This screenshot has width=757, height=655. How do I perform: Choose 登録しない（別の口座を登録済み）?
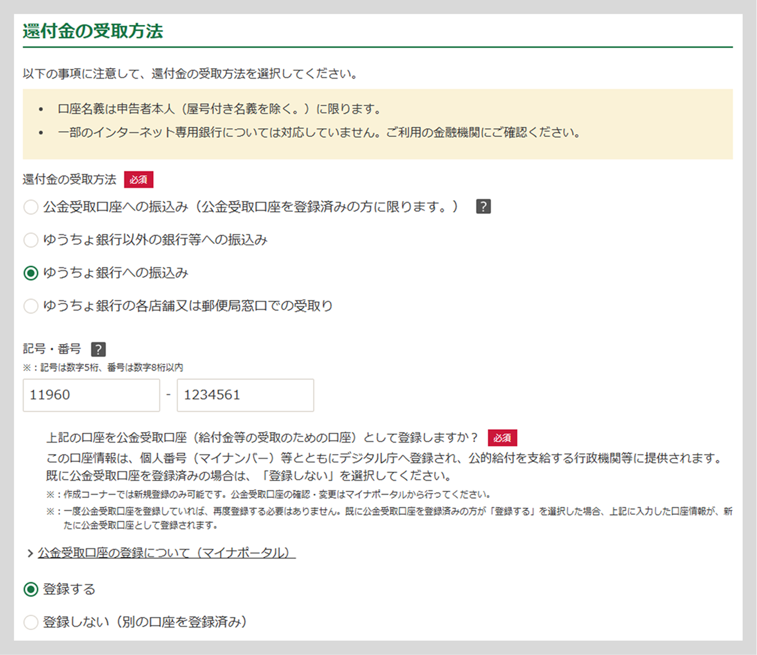click(x=31, y=622)
